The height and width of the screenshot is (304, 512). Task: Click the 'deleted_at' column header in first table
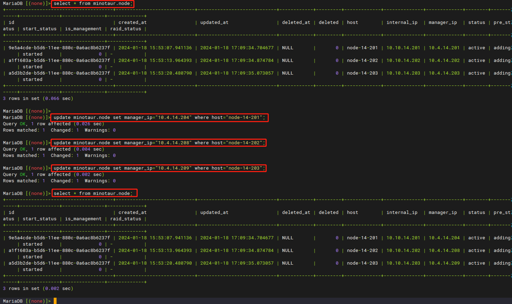(296, 22)
